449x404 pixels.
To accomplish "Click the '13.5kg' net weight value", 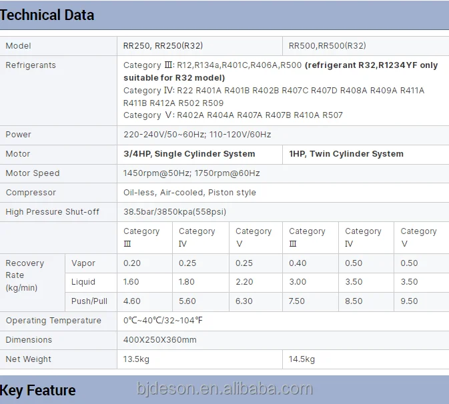I will 136,359.
